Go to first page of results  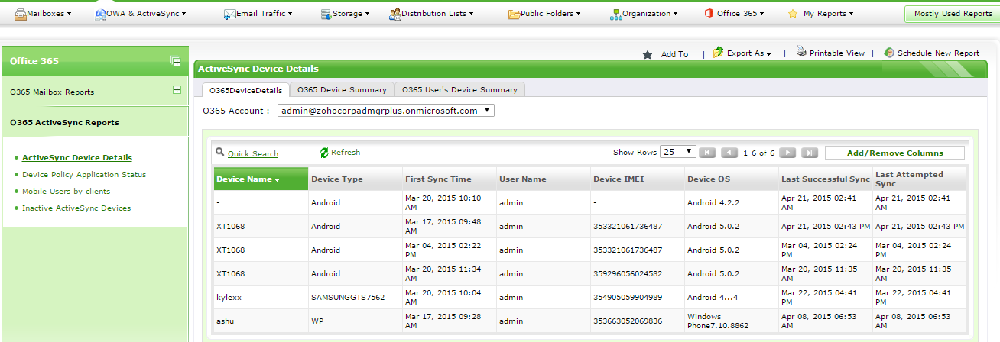tap(707, 153)
